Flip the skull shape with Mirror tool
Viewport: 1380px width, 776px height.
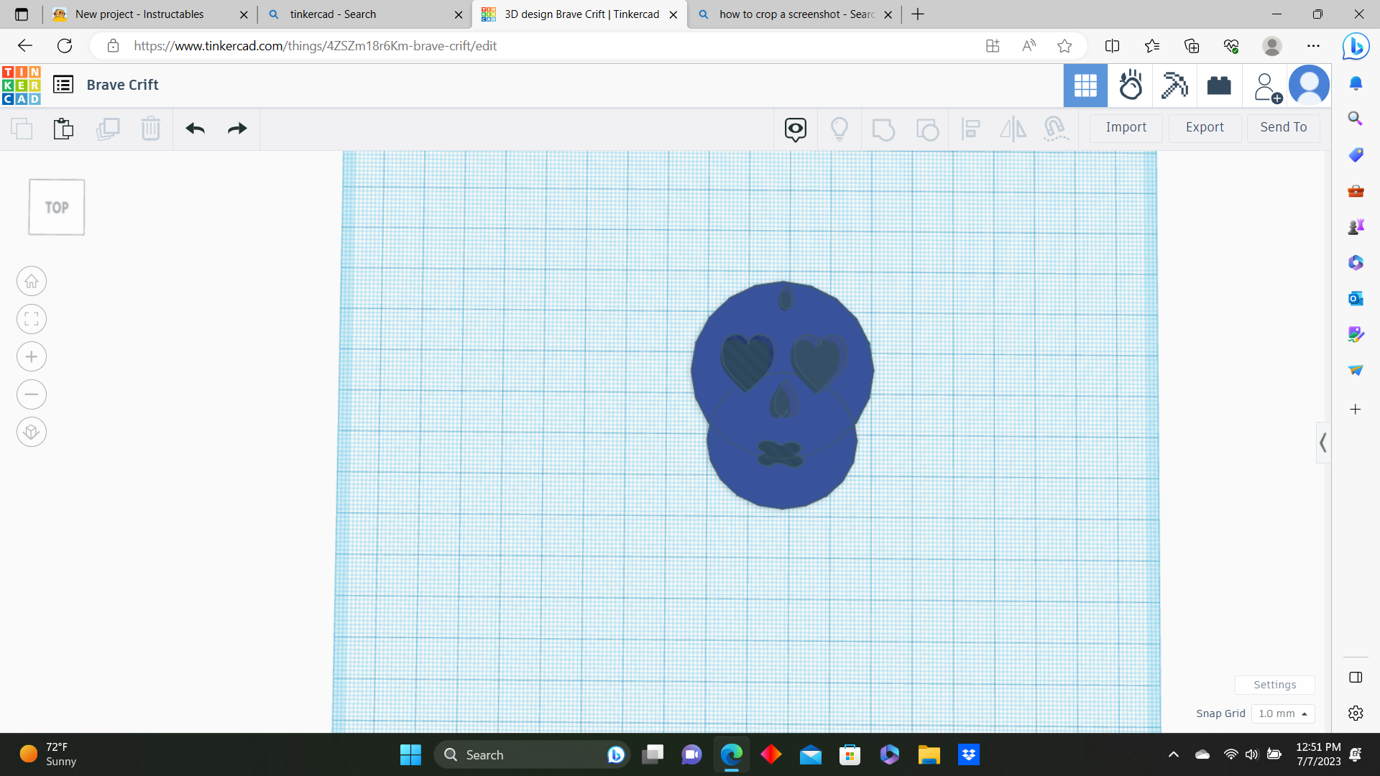[x=1013, y=129]
